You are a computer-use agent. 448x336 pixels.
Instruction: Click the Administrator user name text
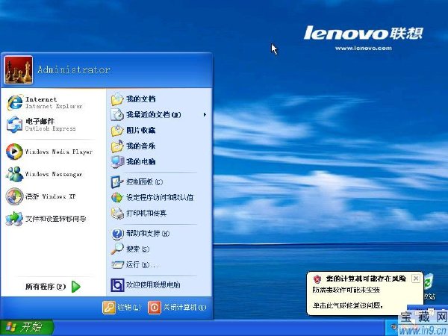point(74,69)
